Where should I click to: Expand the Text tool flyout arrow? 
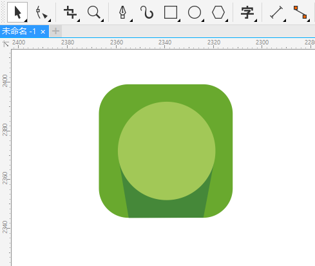click(256, 21)
